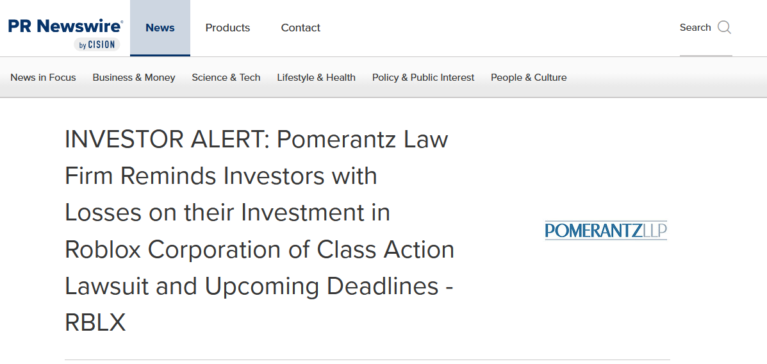This screenshot has width=767, height=364.
Task: Expand the Science & Tech category
Action: coord(226,78)
